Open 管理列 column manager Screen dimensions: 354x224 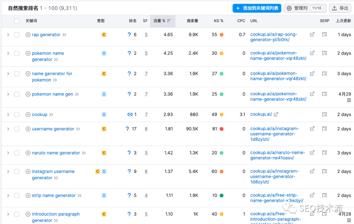pyautogui.click(x=305, y=8)
